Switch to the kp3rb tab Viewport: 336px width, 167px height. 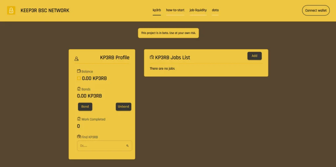[157, 10]
